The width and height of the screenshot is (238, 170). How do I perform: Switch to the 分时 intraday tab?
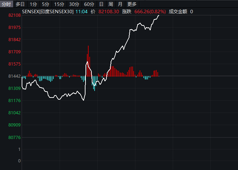6,4
